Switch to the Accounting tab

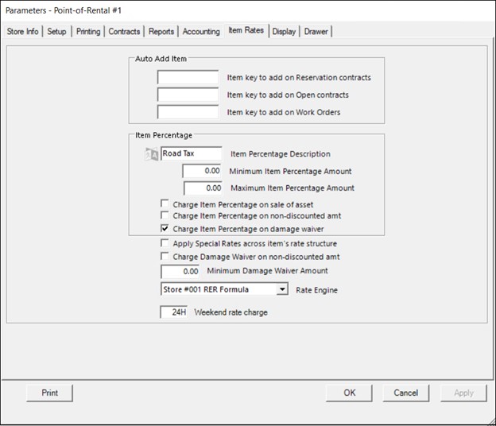(201, 32)
